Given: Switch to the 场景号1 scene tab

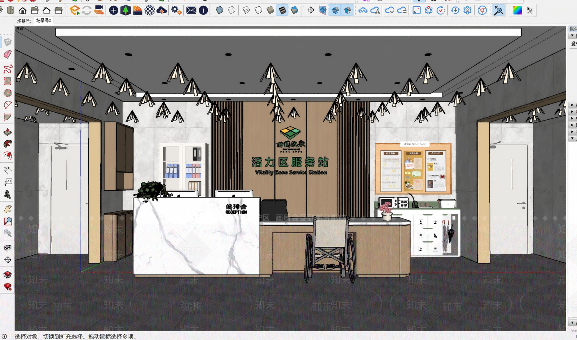Looking at the screenshot, I should [x=24, y=21].
